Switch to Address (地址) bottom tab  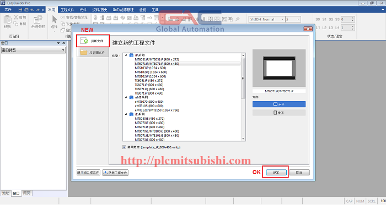[6, 193]
